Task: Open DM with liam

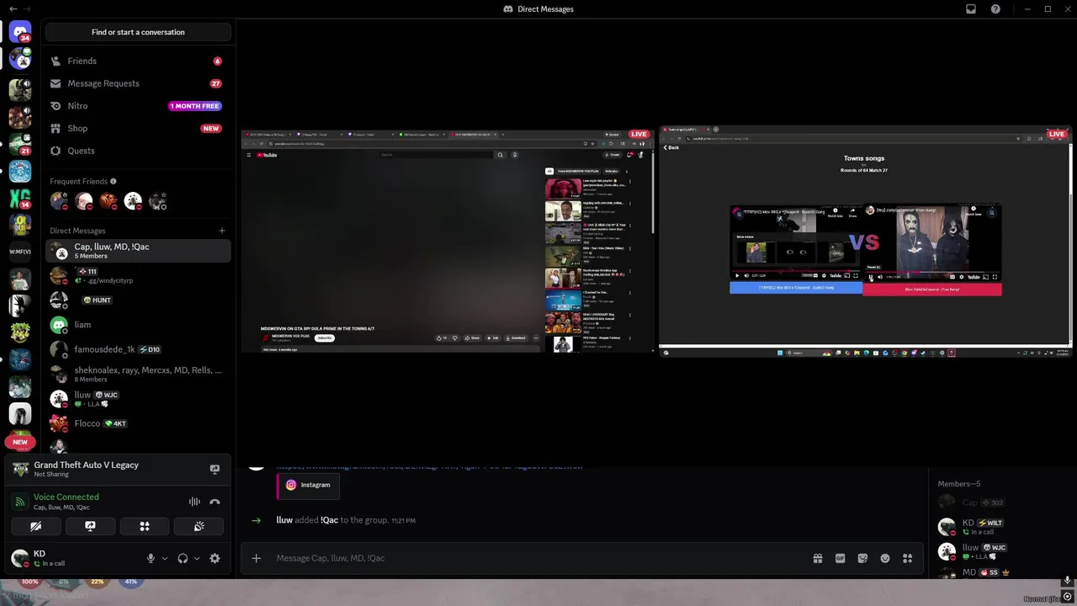Action: pyautogui.click(x=138, y=325)
